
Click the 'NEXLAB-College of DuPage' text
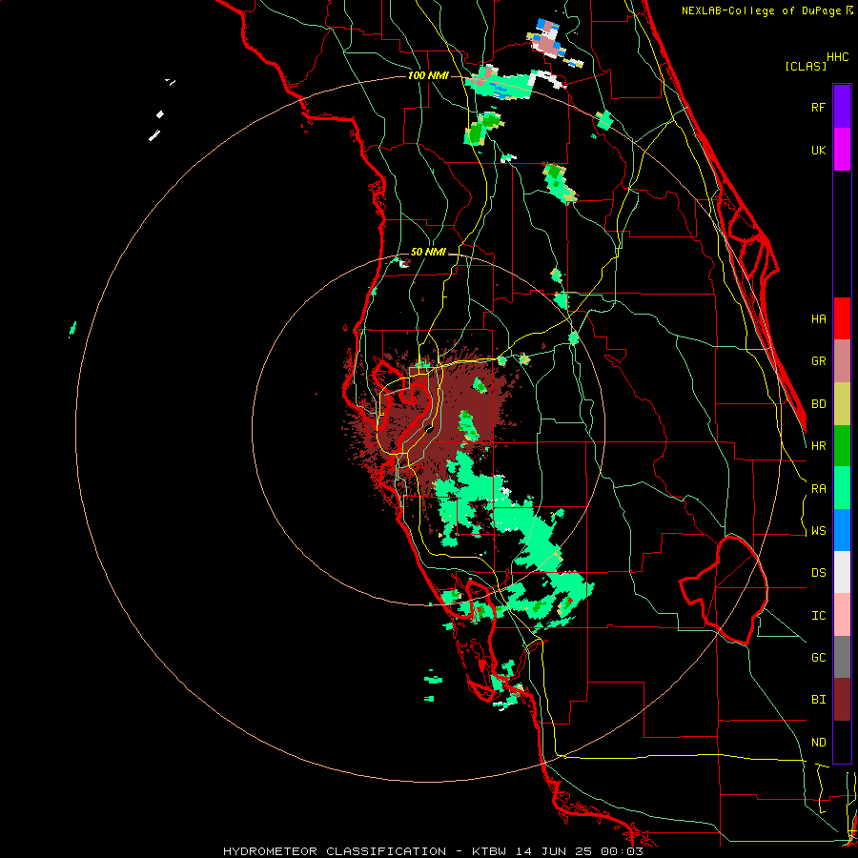761,10
